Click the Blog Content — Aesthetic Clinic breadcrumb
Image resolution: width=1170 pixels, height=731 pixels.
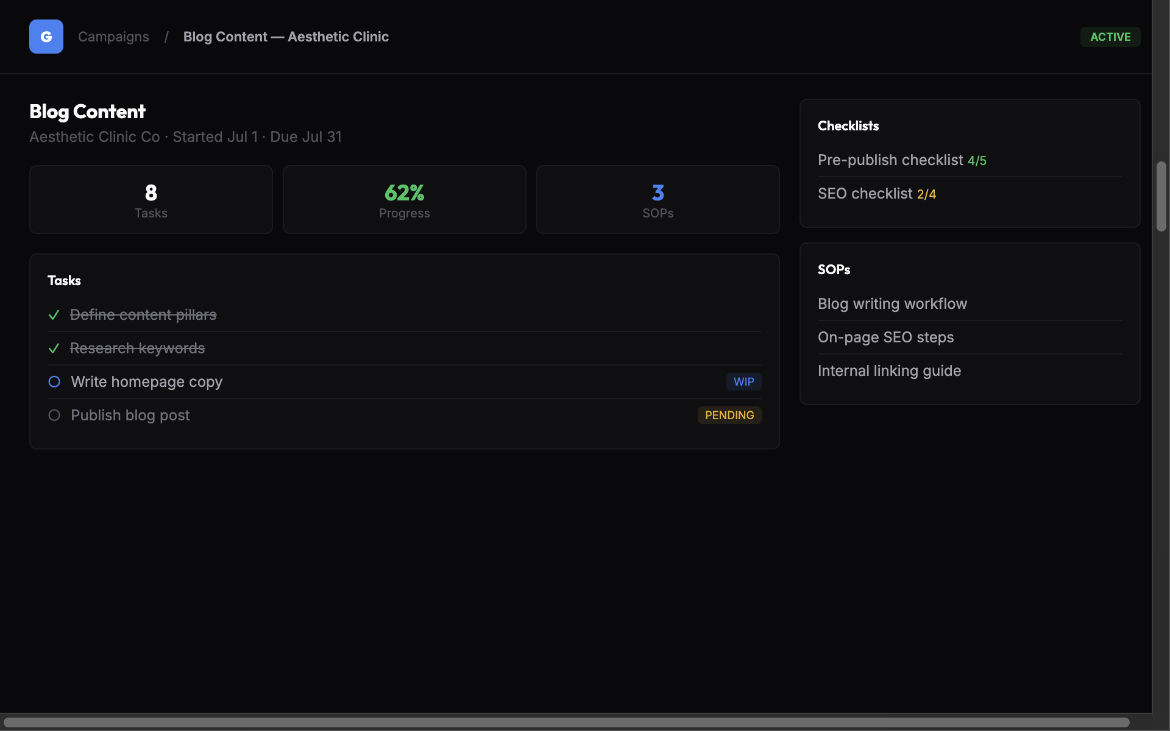click(286, 37)
